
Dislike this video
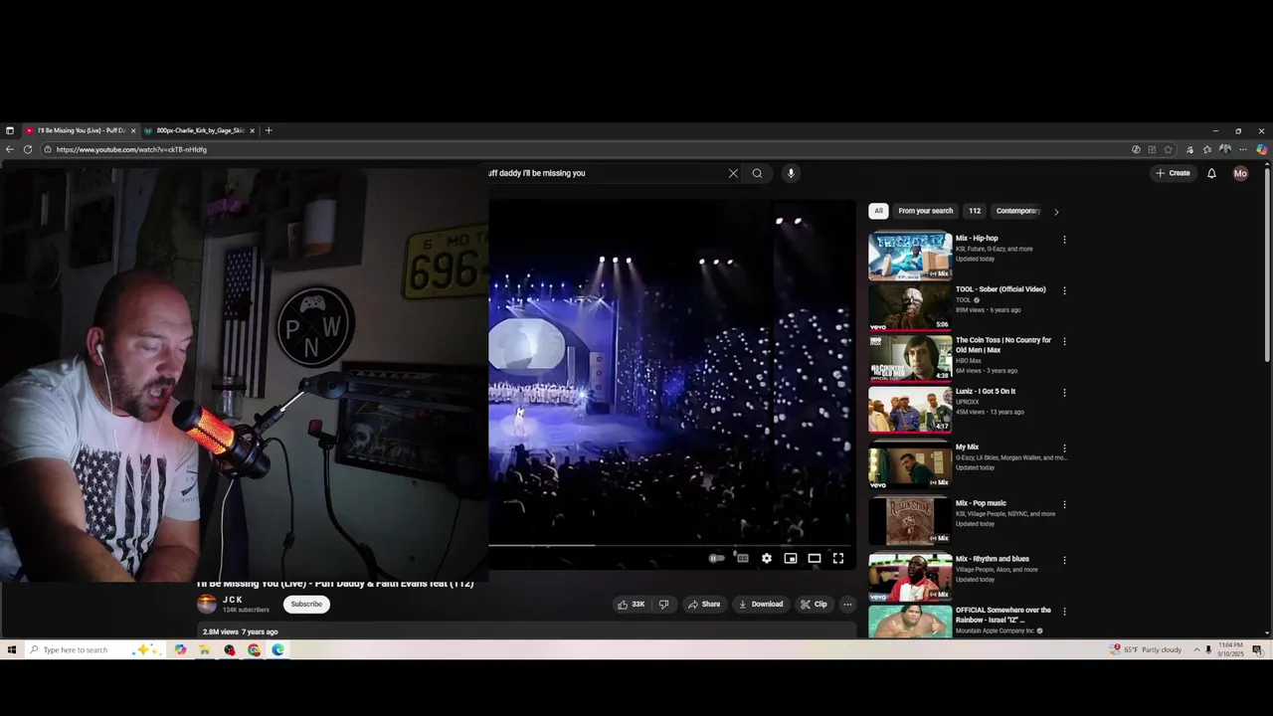(663, 604)
